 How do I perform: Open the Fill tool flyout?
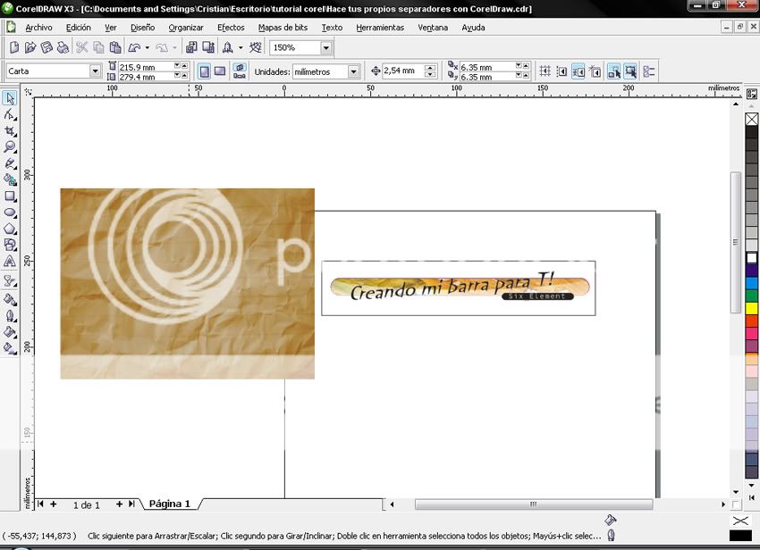point(10,332)
